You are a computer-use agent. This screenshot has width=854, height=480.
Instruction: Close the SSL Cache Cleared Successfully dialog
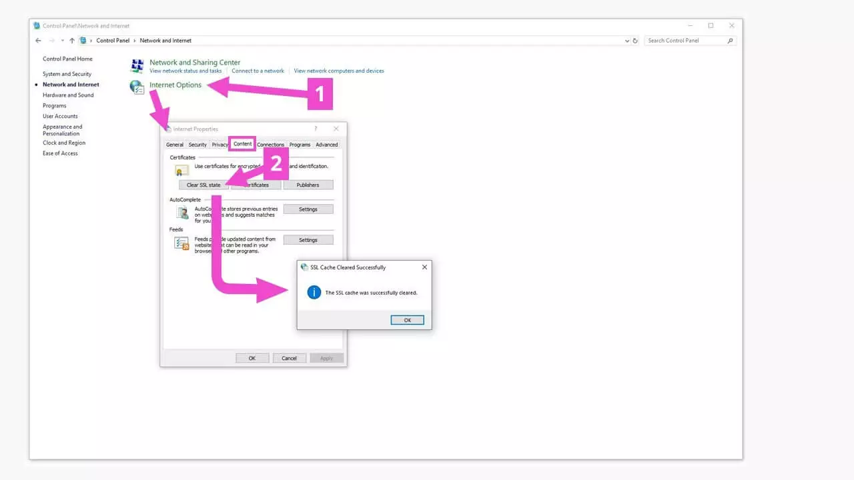[424, 267]
